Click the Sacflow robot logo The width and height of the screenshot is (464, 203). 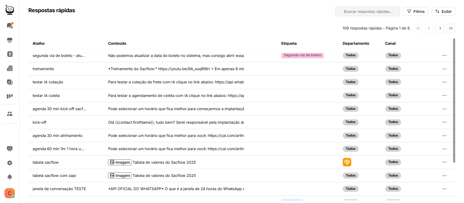click(x=10, y=10)
